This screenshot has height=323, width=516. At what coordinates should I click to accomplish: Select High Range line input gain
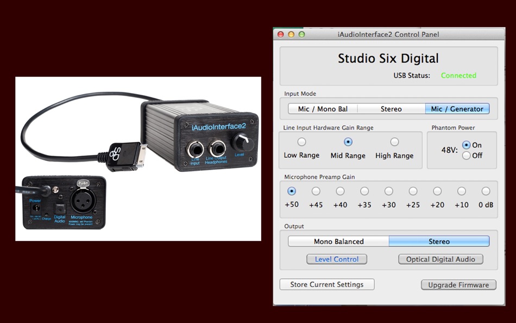point(394,142)
